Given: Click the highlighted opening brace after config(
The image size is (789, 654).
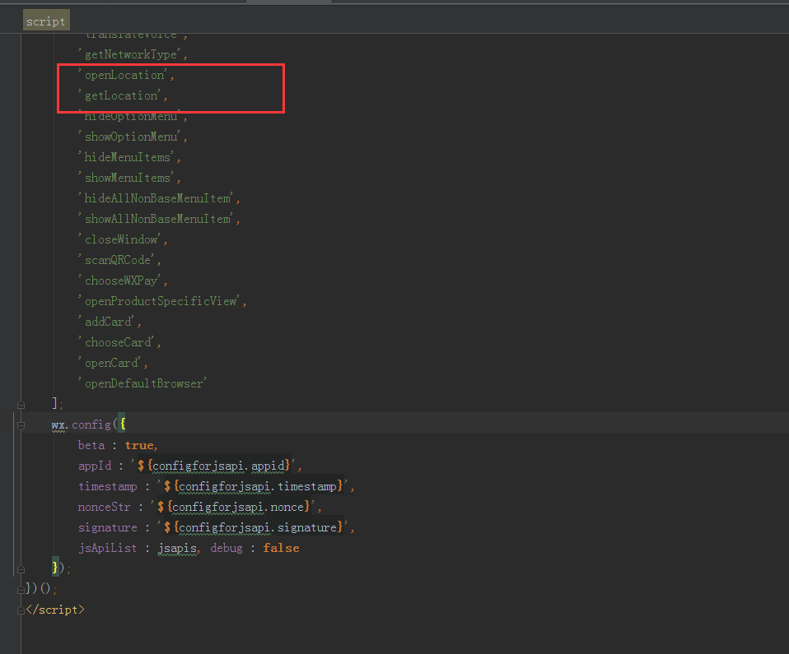Looking at the screenshot, I should pyautogui.click(x=122, y=424).
